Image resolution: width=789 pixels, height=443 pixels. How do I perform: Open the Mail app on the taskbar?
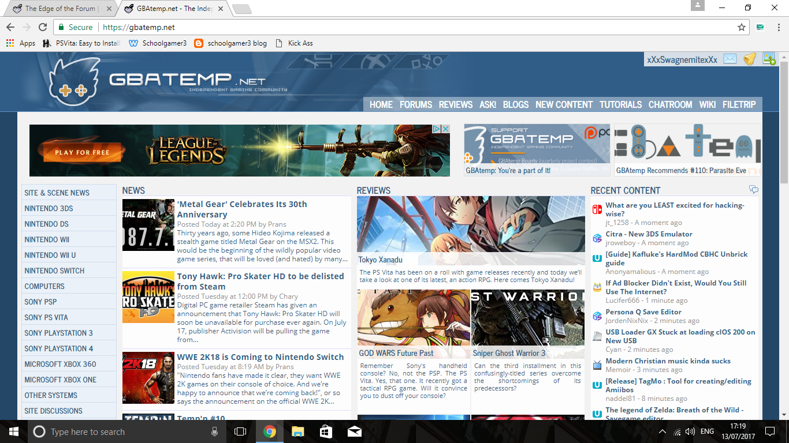pos(355,431)
